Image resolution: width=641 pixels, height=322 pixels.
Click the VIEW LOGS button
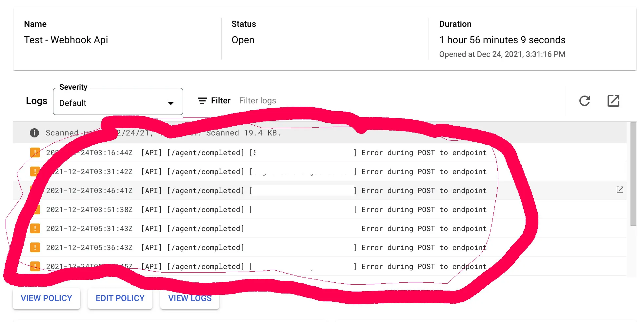[190, 298]
